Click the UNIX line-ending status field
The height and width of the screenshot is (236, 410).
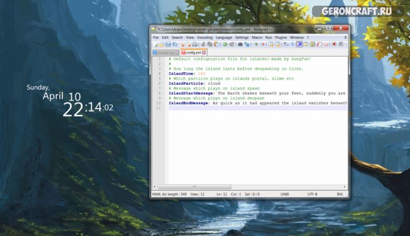click(285, 194)
